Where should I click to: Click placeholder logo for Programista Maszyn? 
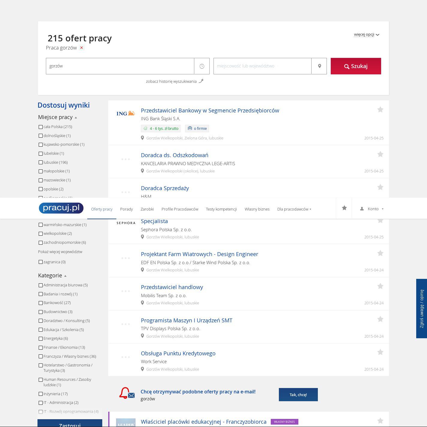126,324
